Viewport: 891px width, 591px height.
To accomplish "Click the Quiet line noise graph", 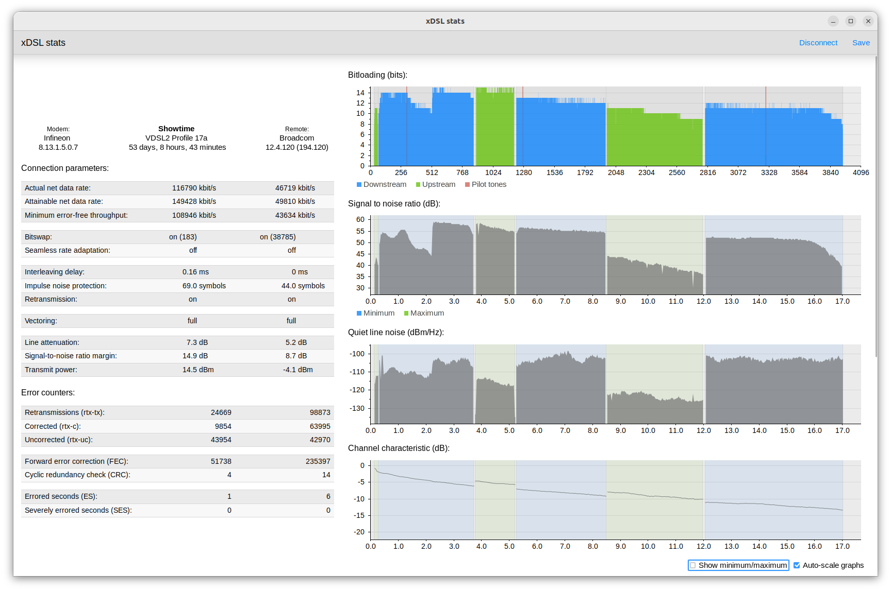I will 616,384.
